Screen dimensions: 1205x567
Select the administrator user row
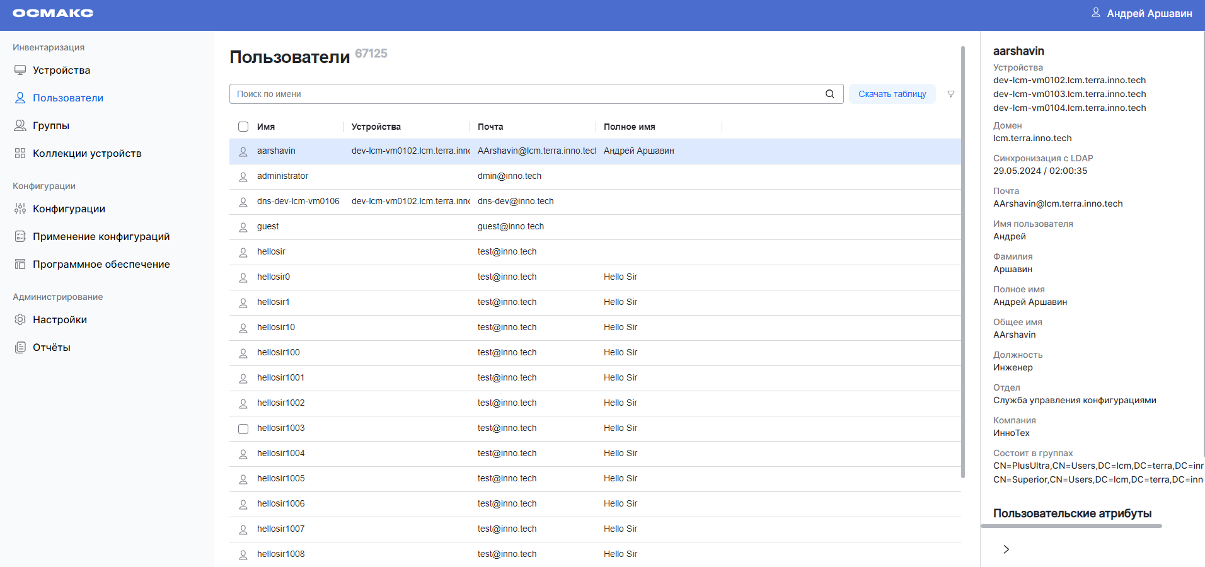click(x=282, y=176)
